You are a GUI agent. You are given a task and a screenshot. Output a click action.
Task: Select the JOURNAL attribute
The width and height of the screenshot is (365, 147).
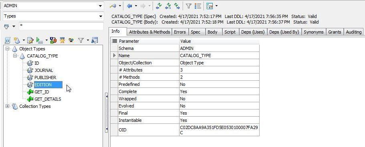point(44,70)
